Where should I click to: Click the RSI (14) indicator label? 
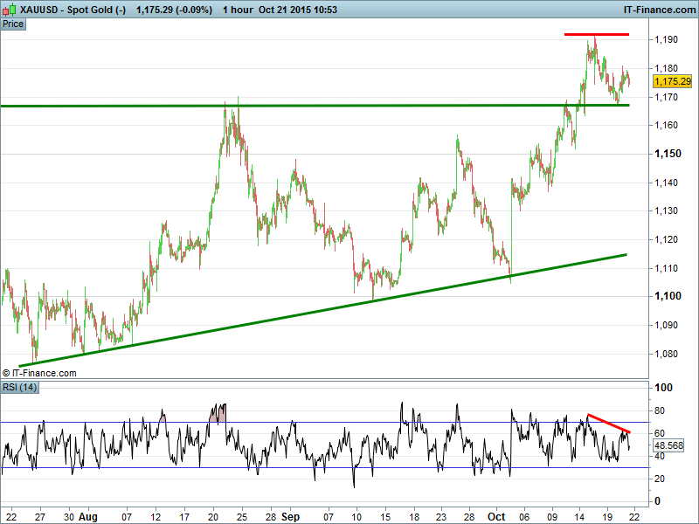(x=20, y=387)
